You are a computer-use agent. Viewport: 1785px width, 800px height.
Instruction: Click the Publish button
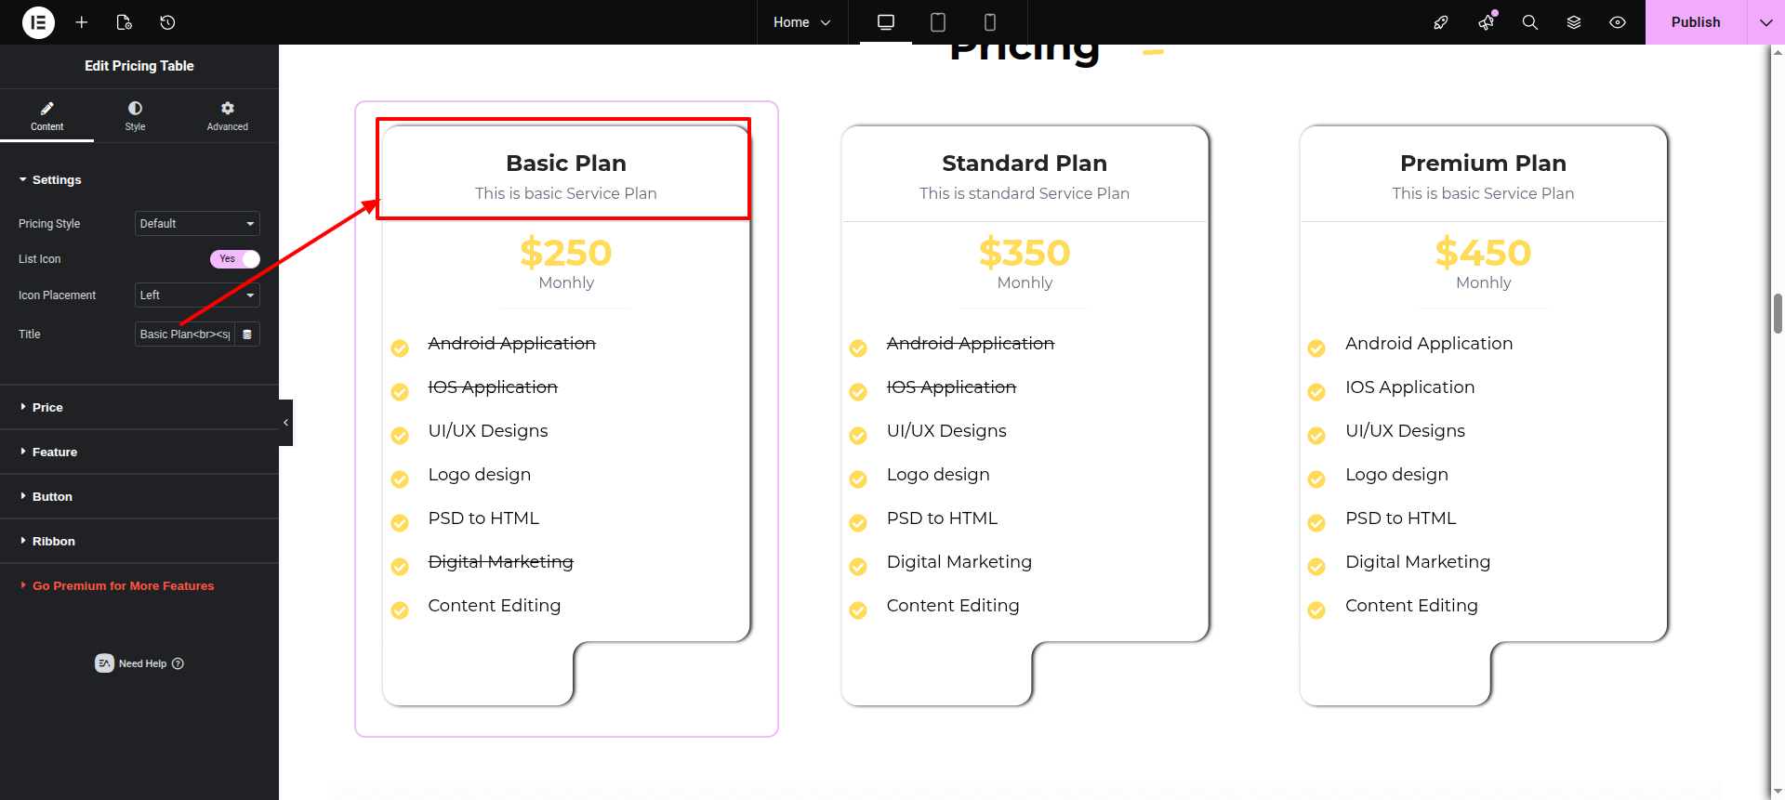pyautogui.click(x=1695, y=22)
